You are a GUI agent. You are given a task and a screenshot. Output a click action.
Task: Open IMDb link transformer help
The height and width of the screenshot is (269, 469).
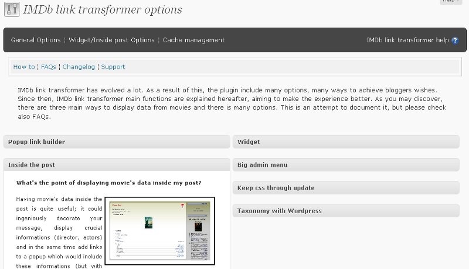tap(407, 40)
